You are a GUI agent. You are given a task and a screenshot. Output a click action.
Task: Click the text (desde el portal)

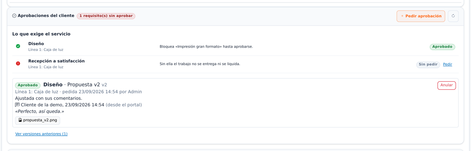(x=124, y=105)
